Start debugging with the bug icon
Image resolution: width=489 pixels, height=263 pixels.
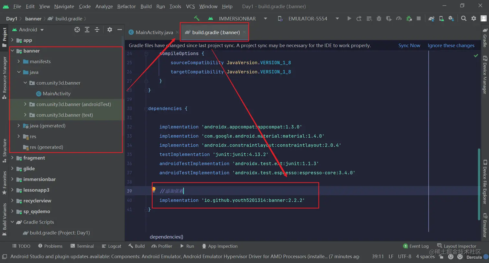[x=379, y=18]
